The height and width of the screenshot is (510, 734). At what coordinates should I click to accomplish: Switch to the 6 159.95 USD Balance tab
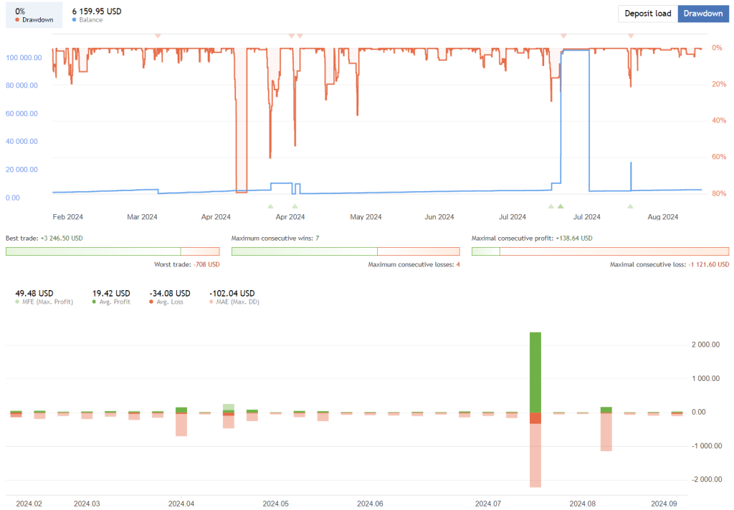coord(97,14)
